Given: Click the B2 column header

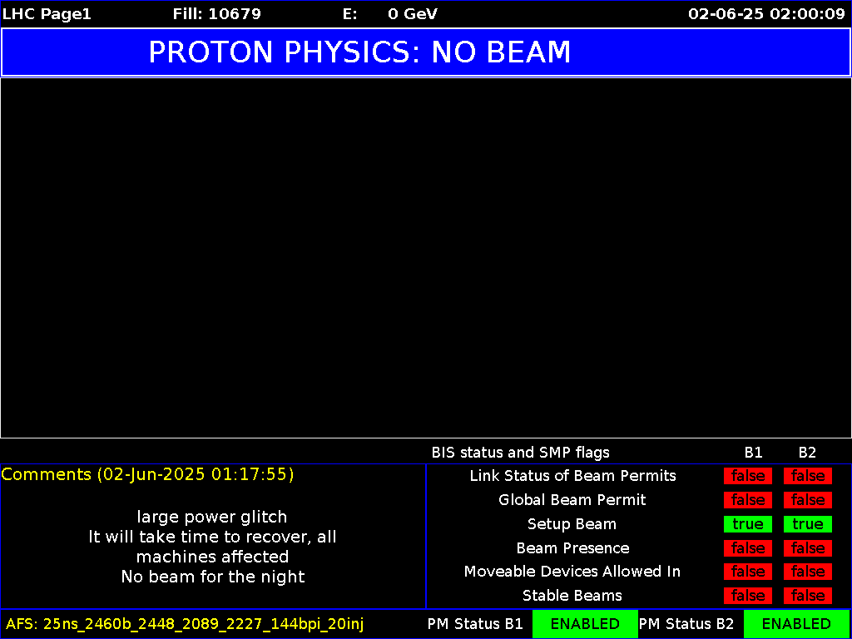Looking at the screenshot, I should pyautogui.click(x=807, y=452).
